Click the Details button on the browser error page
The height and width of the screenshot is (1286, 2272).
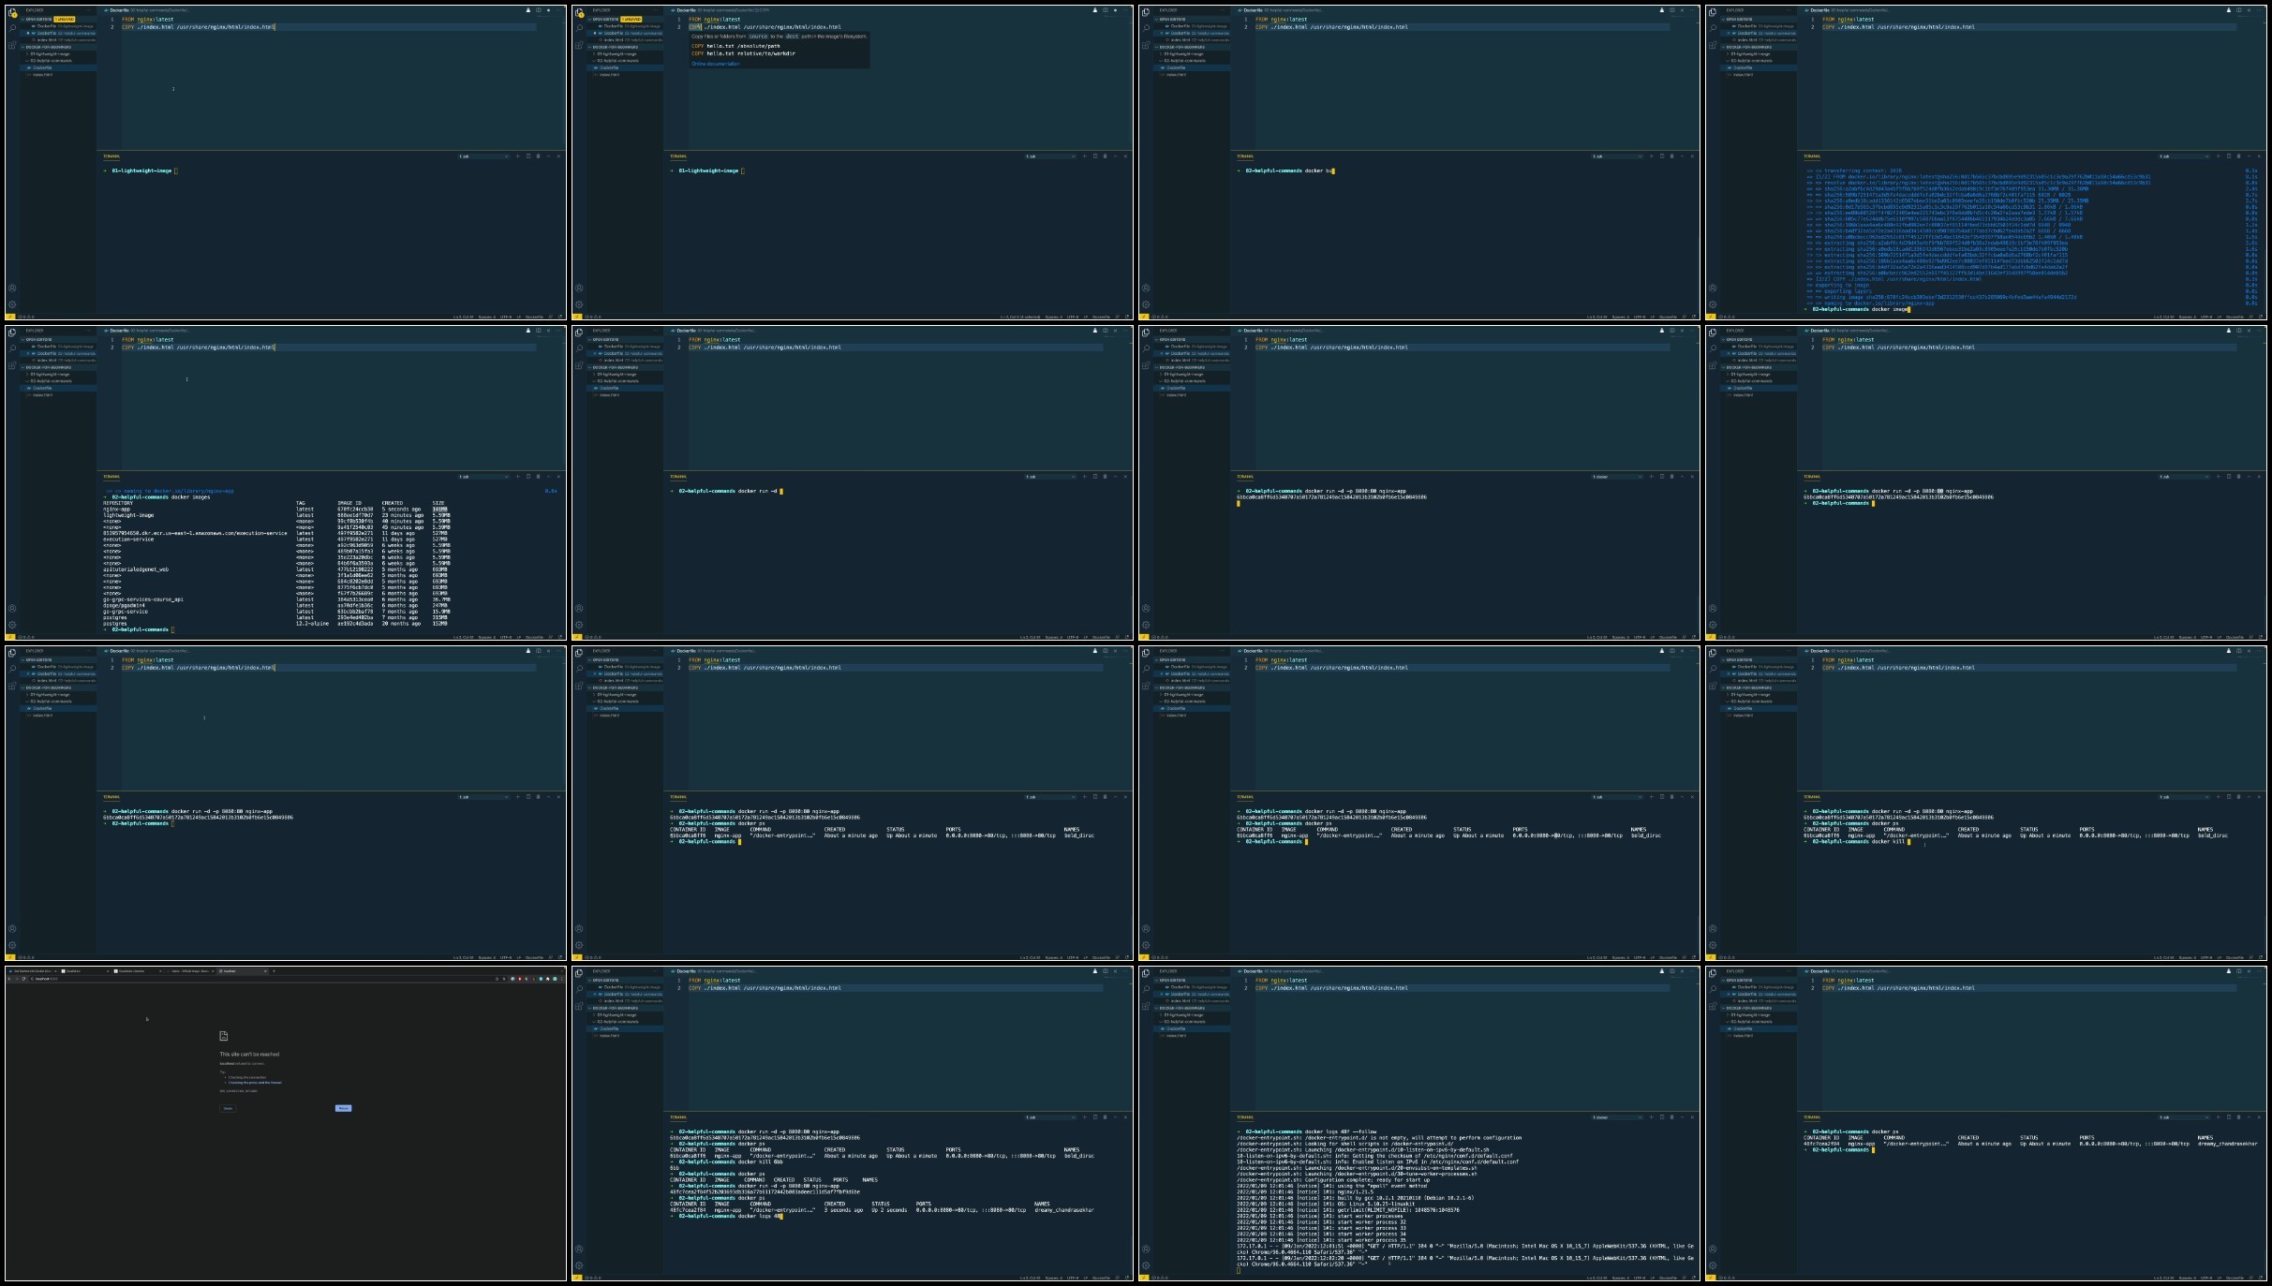point(228,1108)
